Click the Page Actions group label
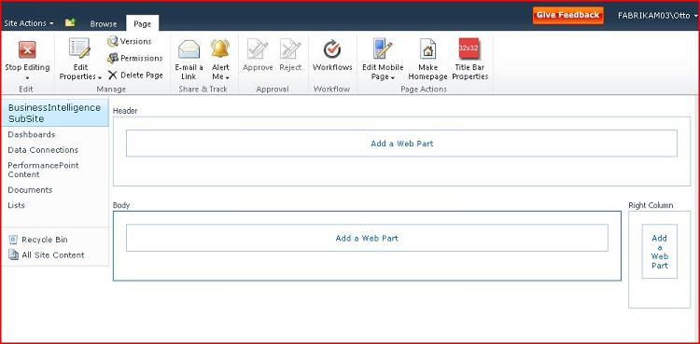 tap(424, 89)
